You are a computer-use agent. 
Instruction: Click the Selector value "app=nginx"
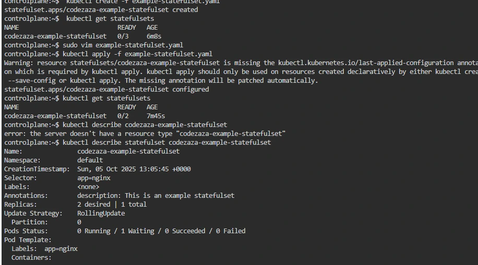point(93,178)
